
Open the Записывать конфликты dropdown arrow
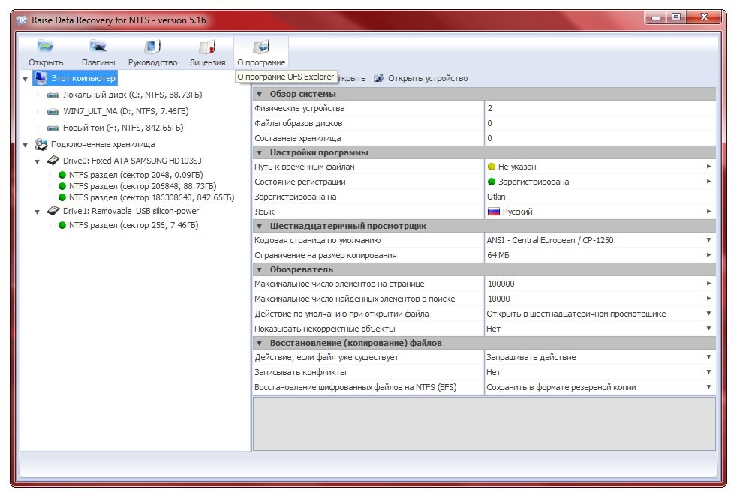[708, 372]
